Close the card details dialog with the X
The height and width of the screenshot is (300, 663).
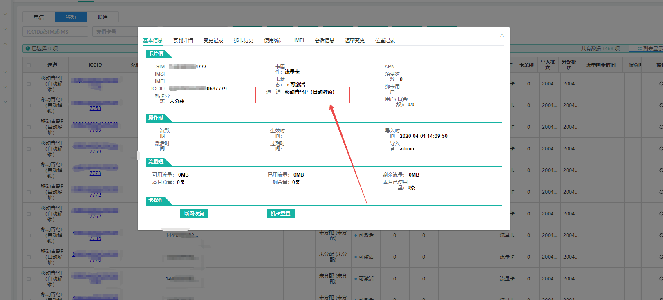tap(502, 36)
